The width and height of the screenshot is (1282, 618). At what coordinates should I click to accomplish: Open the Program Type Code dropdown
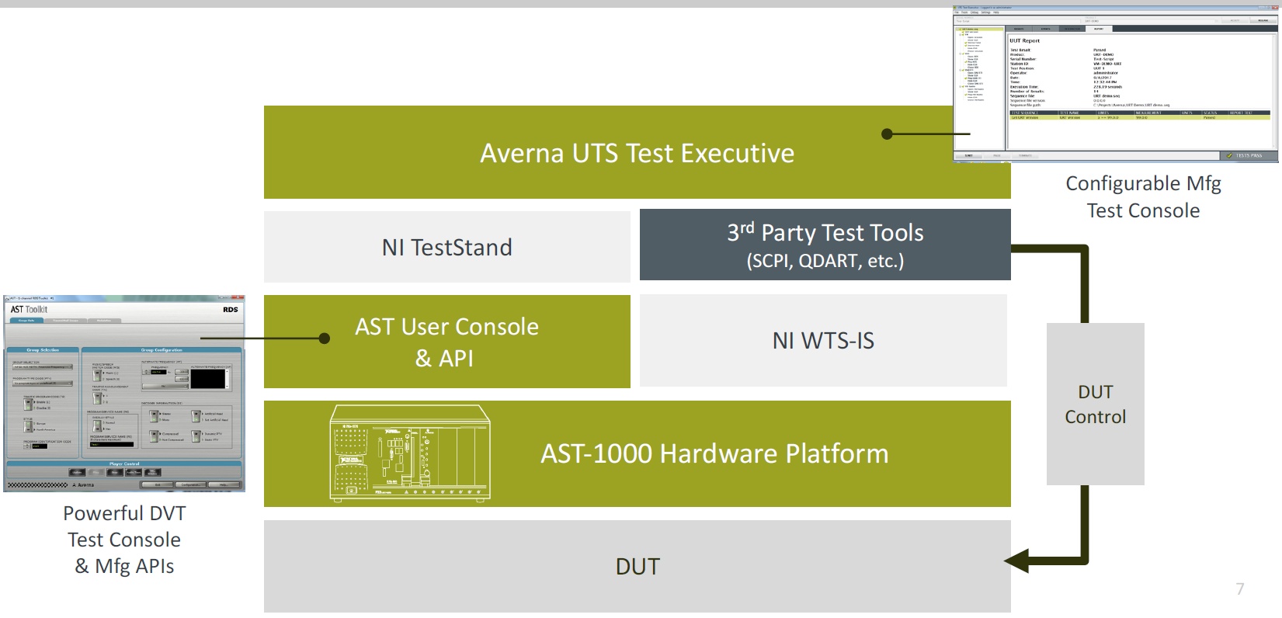[x=43, y=384]
